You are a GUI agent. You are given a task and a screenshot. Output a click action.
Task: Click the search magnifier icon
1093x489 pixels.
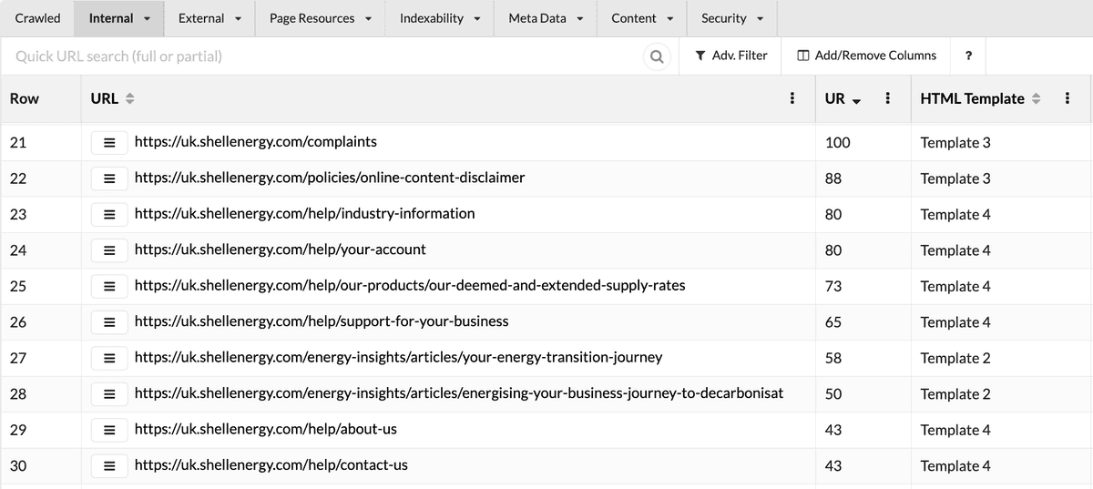(x=656, y=56)
